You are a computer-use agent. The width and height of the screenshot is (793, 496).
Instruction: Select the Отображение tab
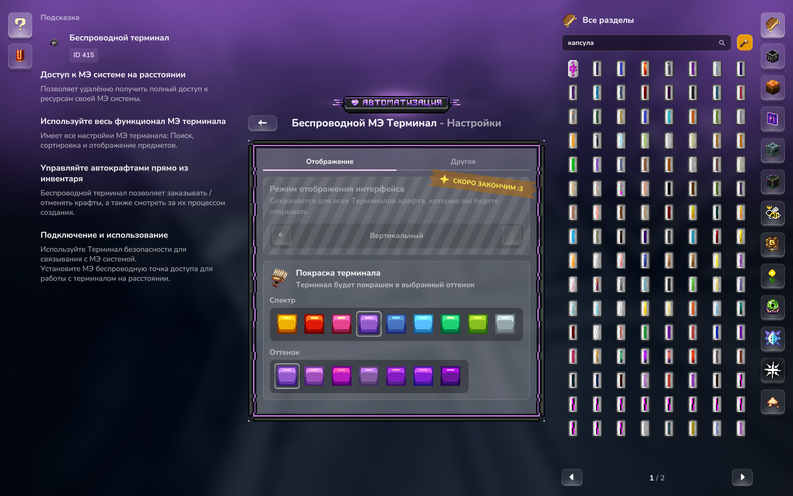[329, 162]
